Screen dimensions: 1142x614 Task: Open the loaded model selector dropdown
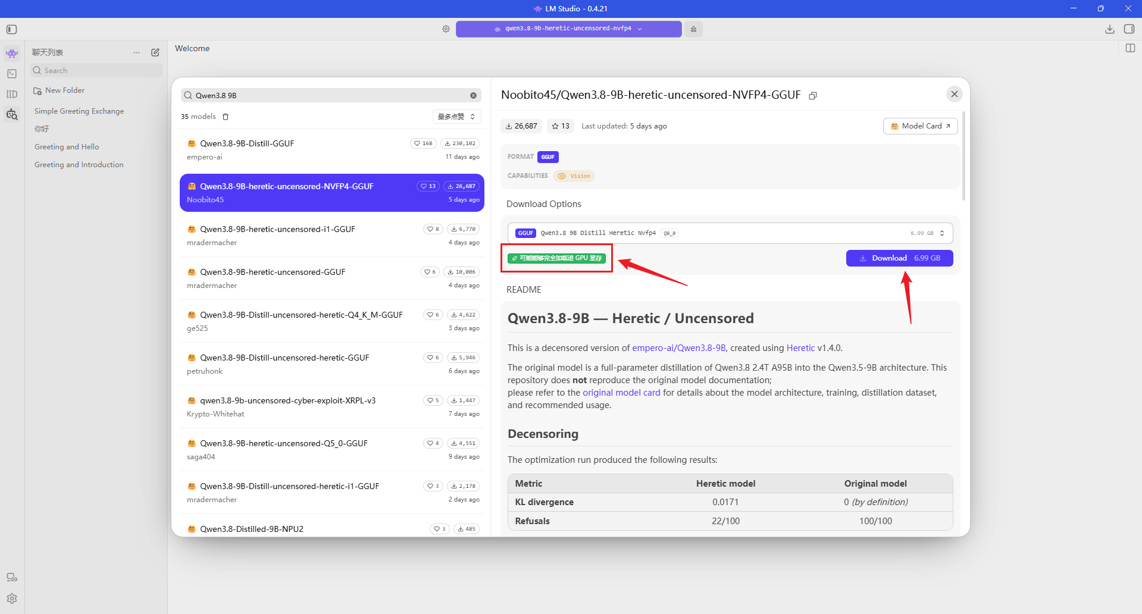click(x=568, y=29)
